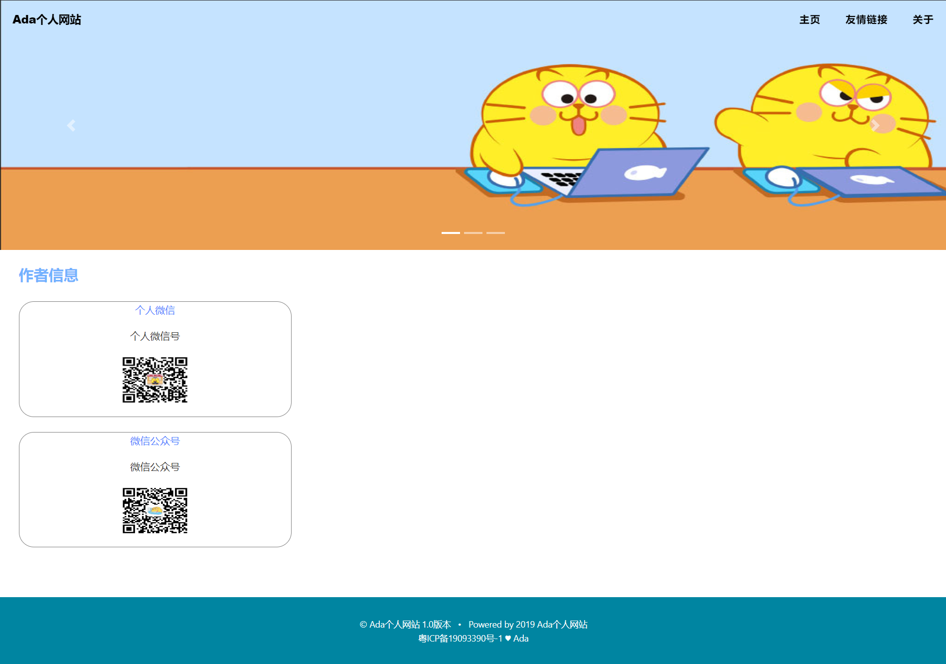Select the third carousel indicator
946x664 pixels.
[495, 232]
